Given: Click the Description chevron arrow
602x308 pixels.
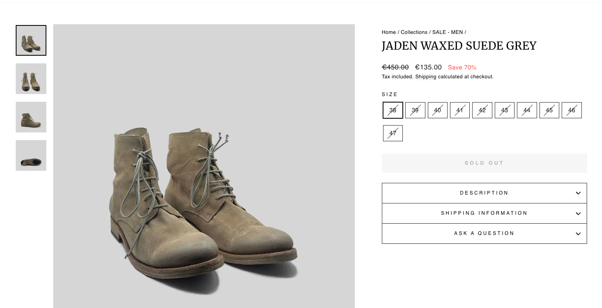Looking at the screenshot, I should point(578,193).
